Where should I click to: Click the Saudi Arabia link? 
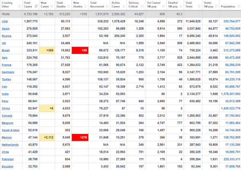10,130
